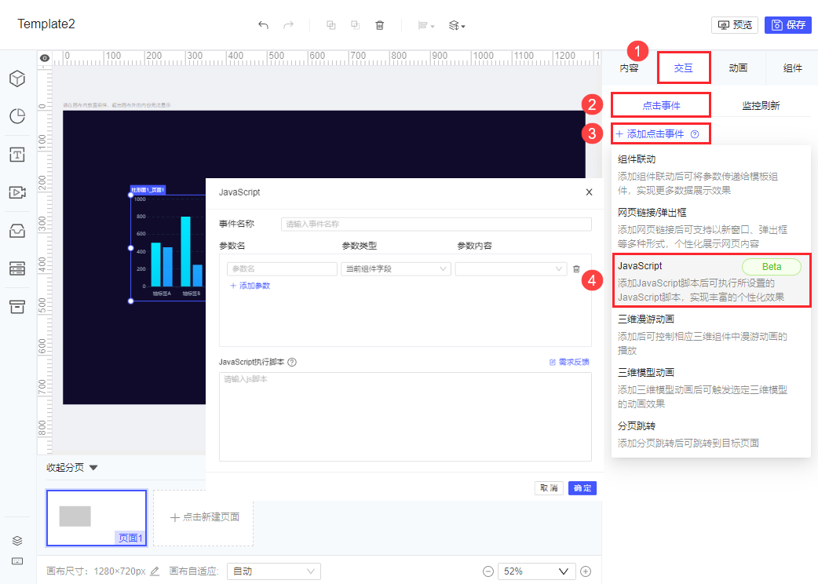Open the text components sidebar icon
The height and width of the screenshot is (584, 818).
pyautogui.click(x=17, y=155)
